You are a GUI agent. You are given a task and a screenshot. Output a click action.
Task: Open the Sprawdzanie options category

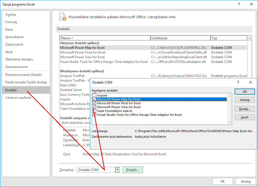(26, 37)
